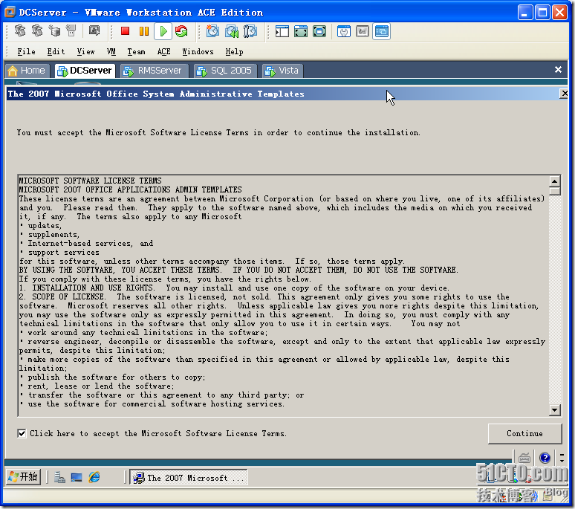Switch to the SQL 2005 tab

226,71
